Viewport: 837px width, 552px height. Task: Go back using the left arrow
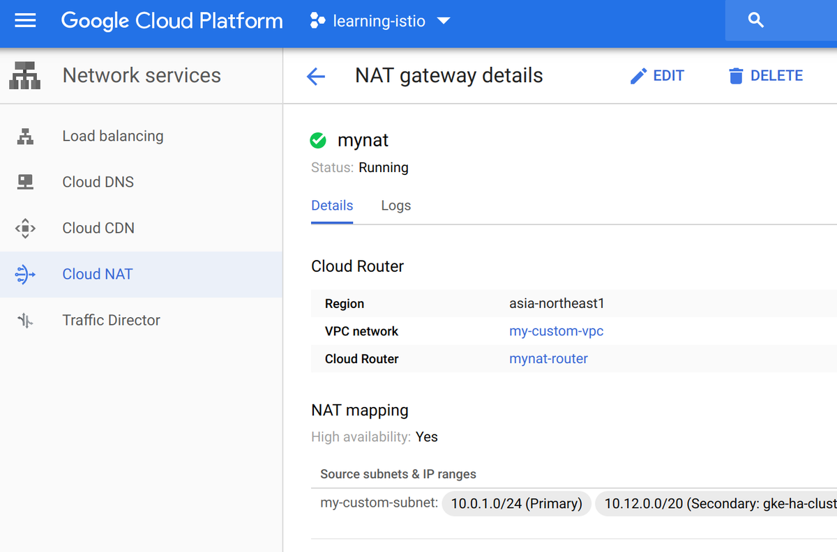tap(316, 76)
